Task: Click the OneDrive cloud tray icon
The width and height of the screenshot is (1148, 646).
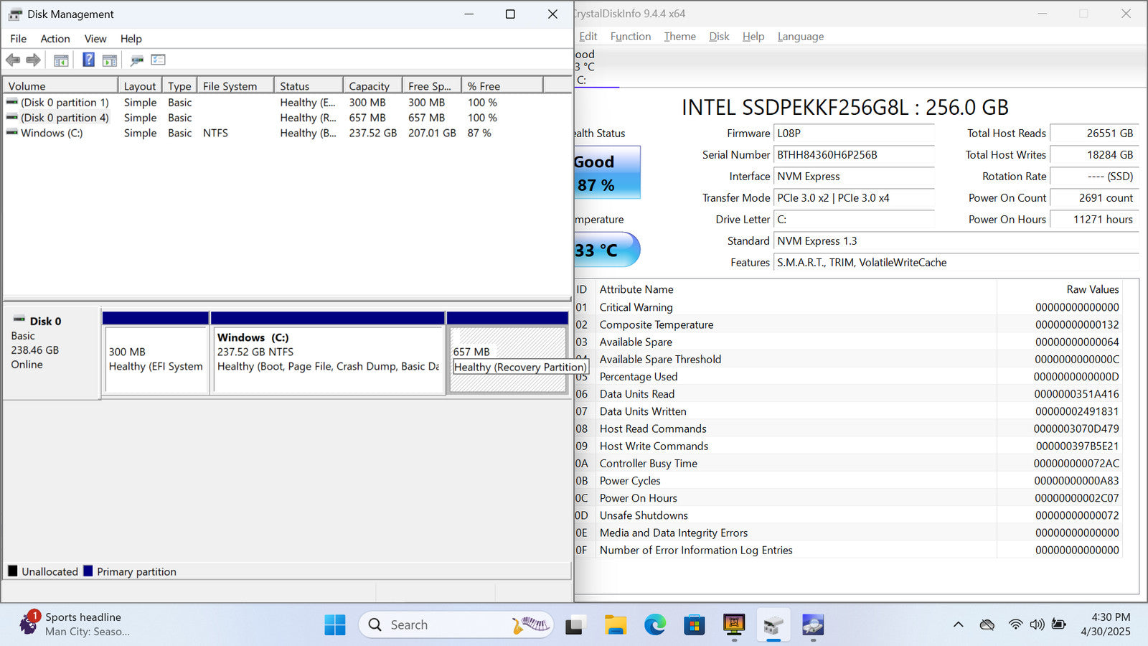Action: point(987,624)
